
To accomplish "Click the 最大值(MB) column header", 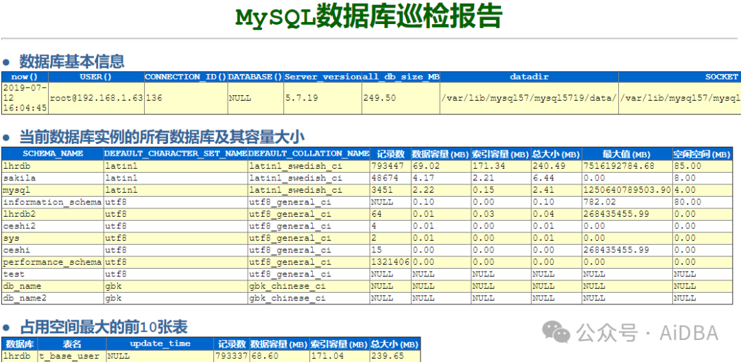I will 626,154.
